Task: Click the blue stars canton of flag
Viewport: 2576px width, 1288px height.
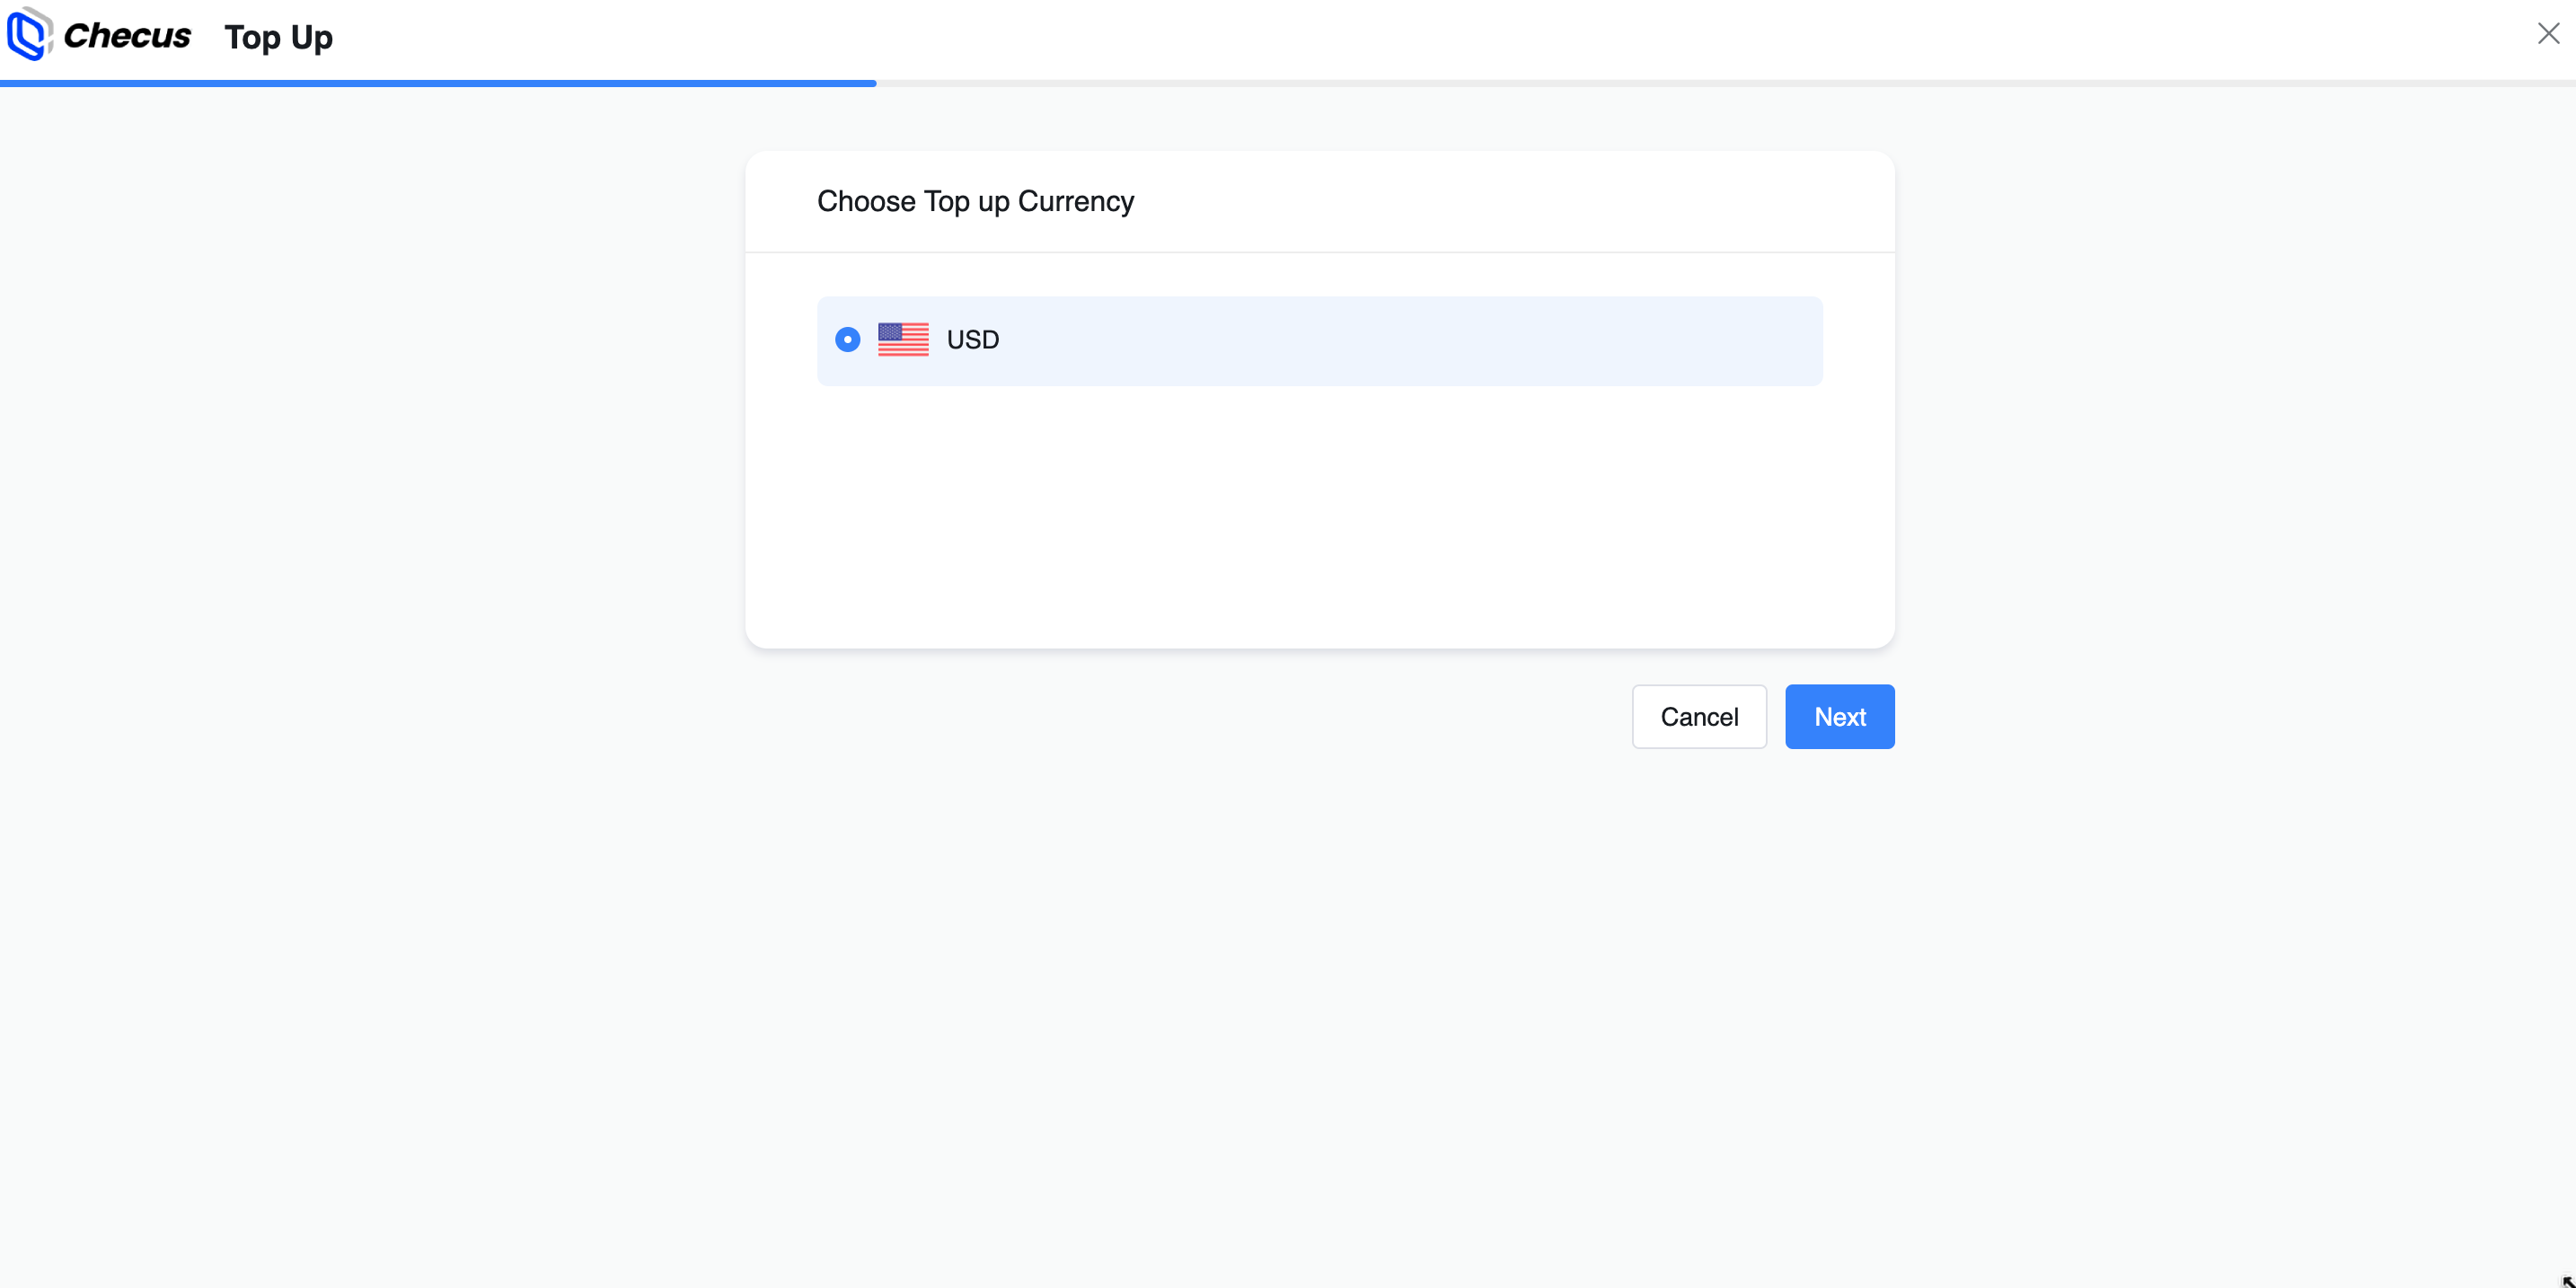Action: (x=890, y=332)
